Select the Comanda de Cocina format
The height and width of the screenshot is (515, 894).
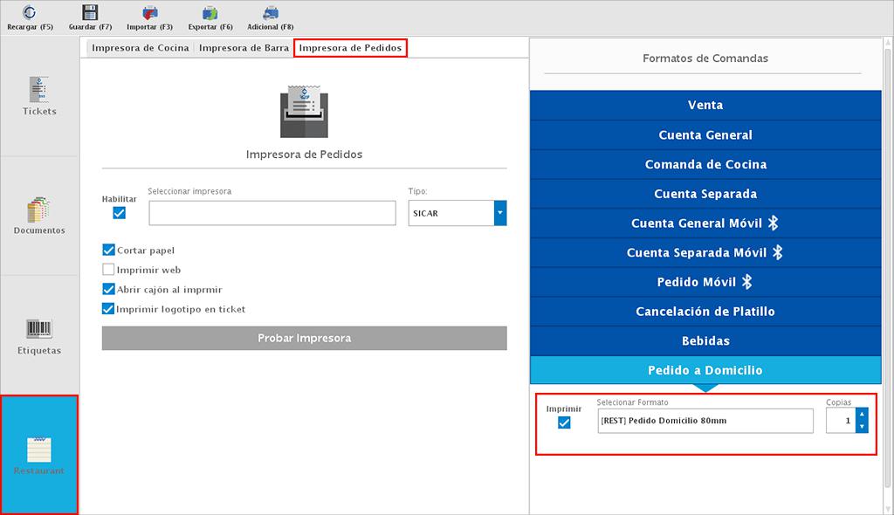(705, 165)
